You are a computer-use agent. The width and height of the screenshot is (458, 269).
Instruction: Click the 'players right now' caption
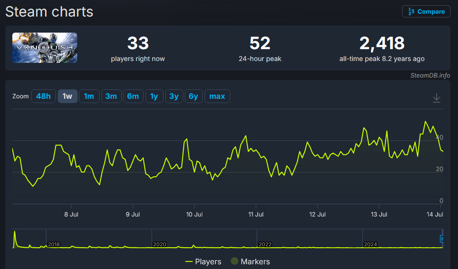tap(138, 59)
